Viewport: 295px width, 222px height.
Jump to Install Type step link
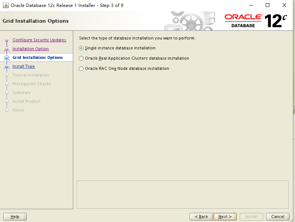tap(23, 66)
